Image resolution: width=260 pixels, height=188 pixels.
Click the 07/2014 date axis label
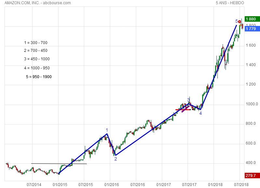tap(34, 184)
